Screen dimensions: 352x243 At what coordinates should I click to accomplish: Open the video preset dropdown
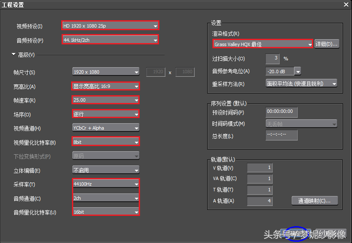(110, 26)
